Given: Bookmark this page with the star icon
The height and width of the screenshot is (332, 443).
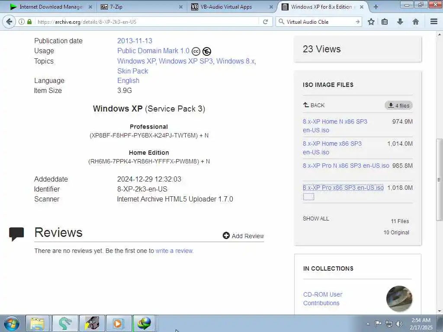Looking at the screenshot, I should tap(371, 22).
